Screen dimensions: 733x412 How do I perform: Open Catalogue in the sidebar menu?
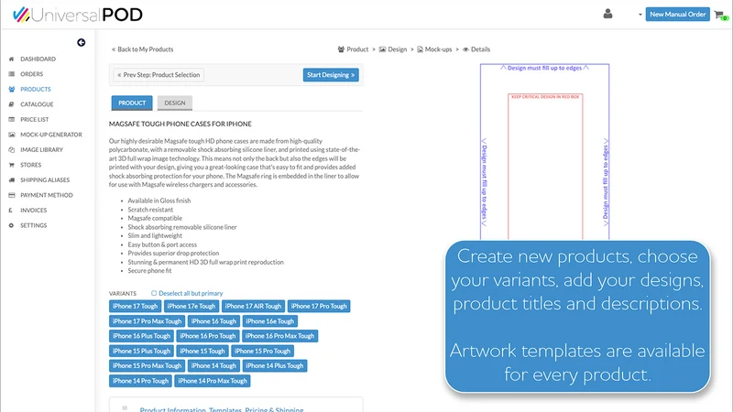click(37, 104)
